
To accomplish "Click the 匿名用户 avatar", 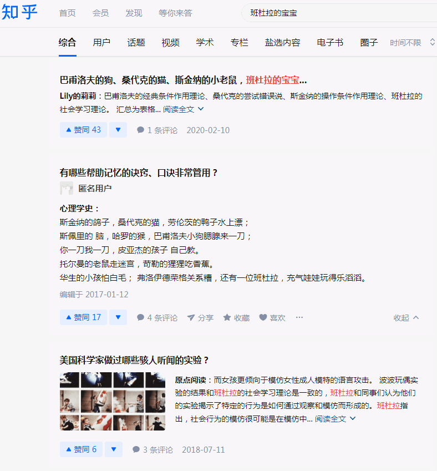I will [67, 188].
